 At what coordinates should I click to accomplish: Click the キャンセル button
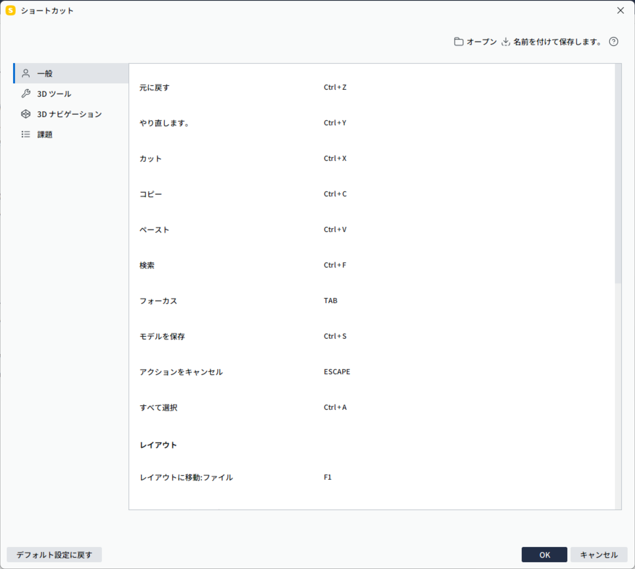click(599, 555)
